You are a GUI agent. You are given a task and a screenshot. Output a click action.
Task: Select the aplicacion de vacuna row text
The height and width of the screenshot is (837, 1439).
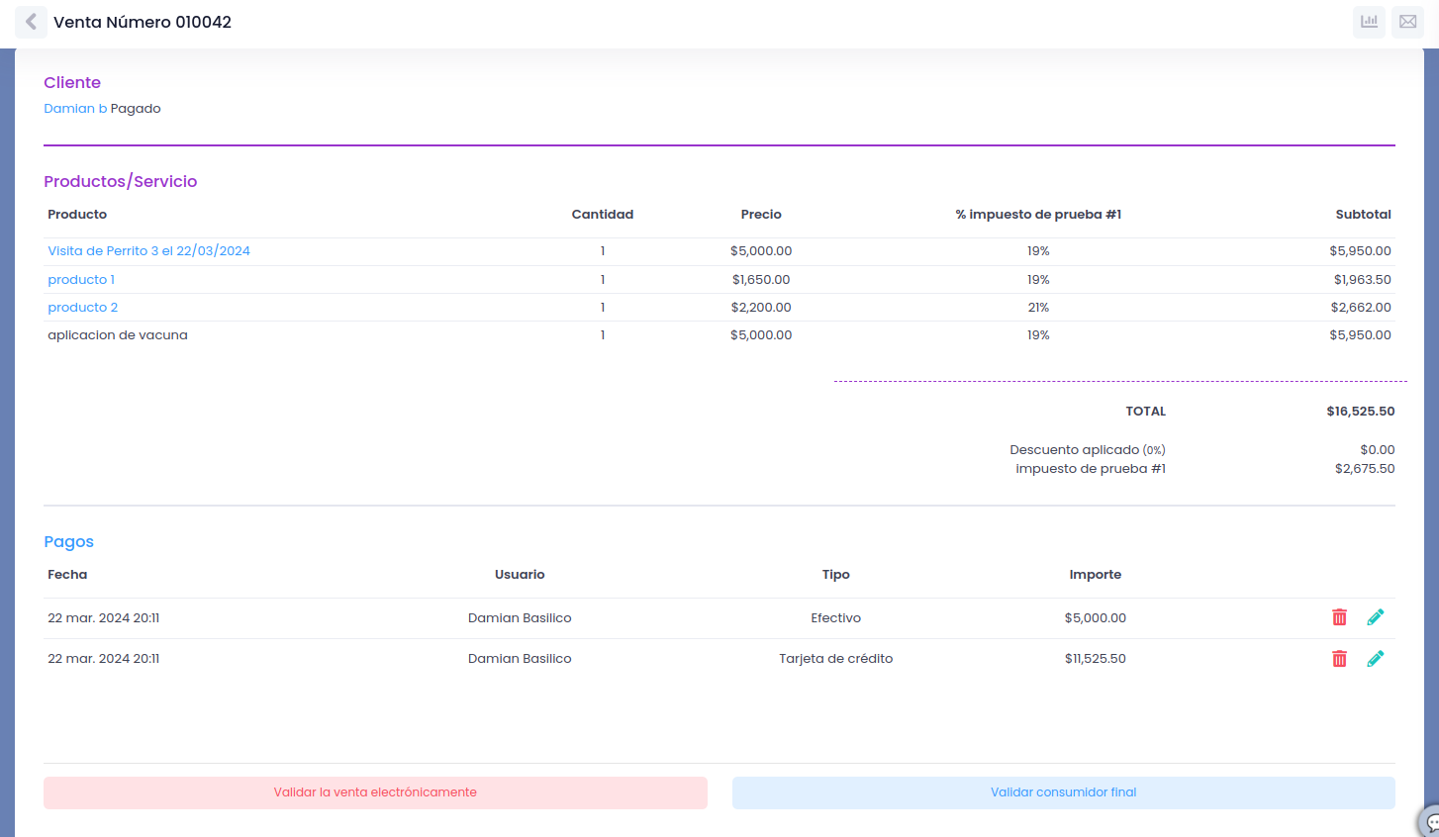(x=118, y=335)
